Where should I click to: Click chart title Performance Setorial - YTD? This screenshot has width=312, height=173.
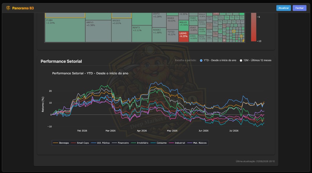click(90, 73)
